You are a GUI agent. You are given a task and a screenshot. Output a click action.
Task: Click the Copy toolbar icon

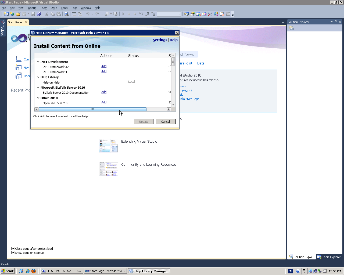[x=52, y=14]
